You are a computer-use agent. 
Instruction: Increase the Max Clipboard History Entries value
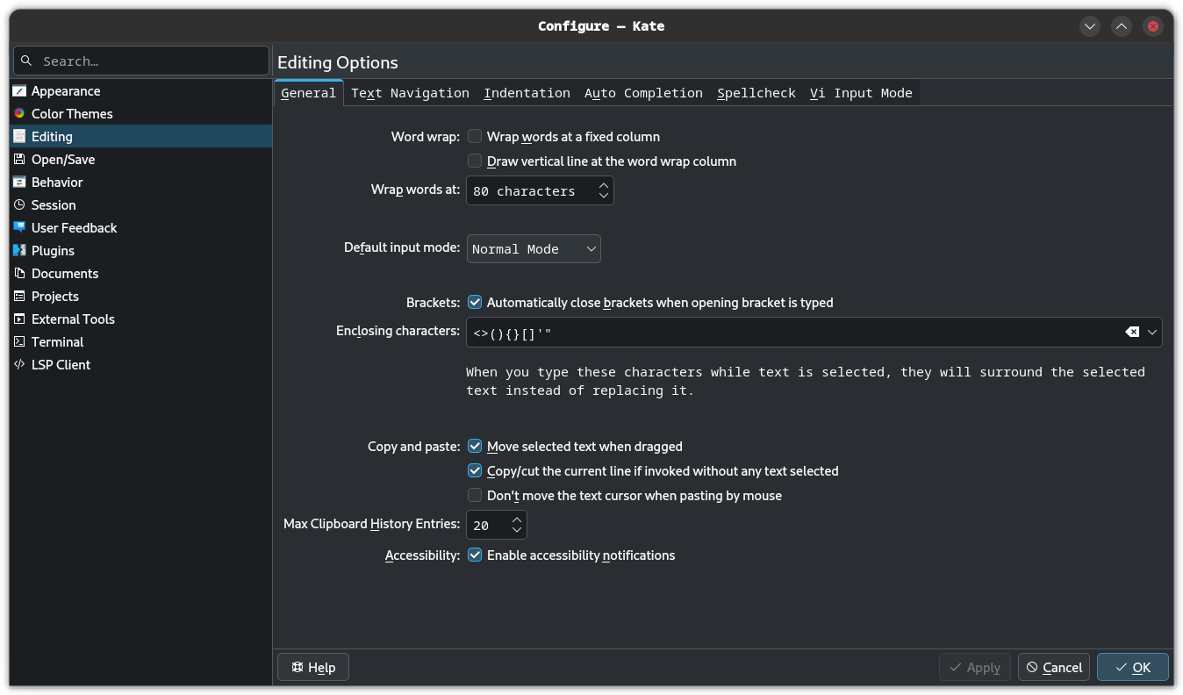pos(517,519)
